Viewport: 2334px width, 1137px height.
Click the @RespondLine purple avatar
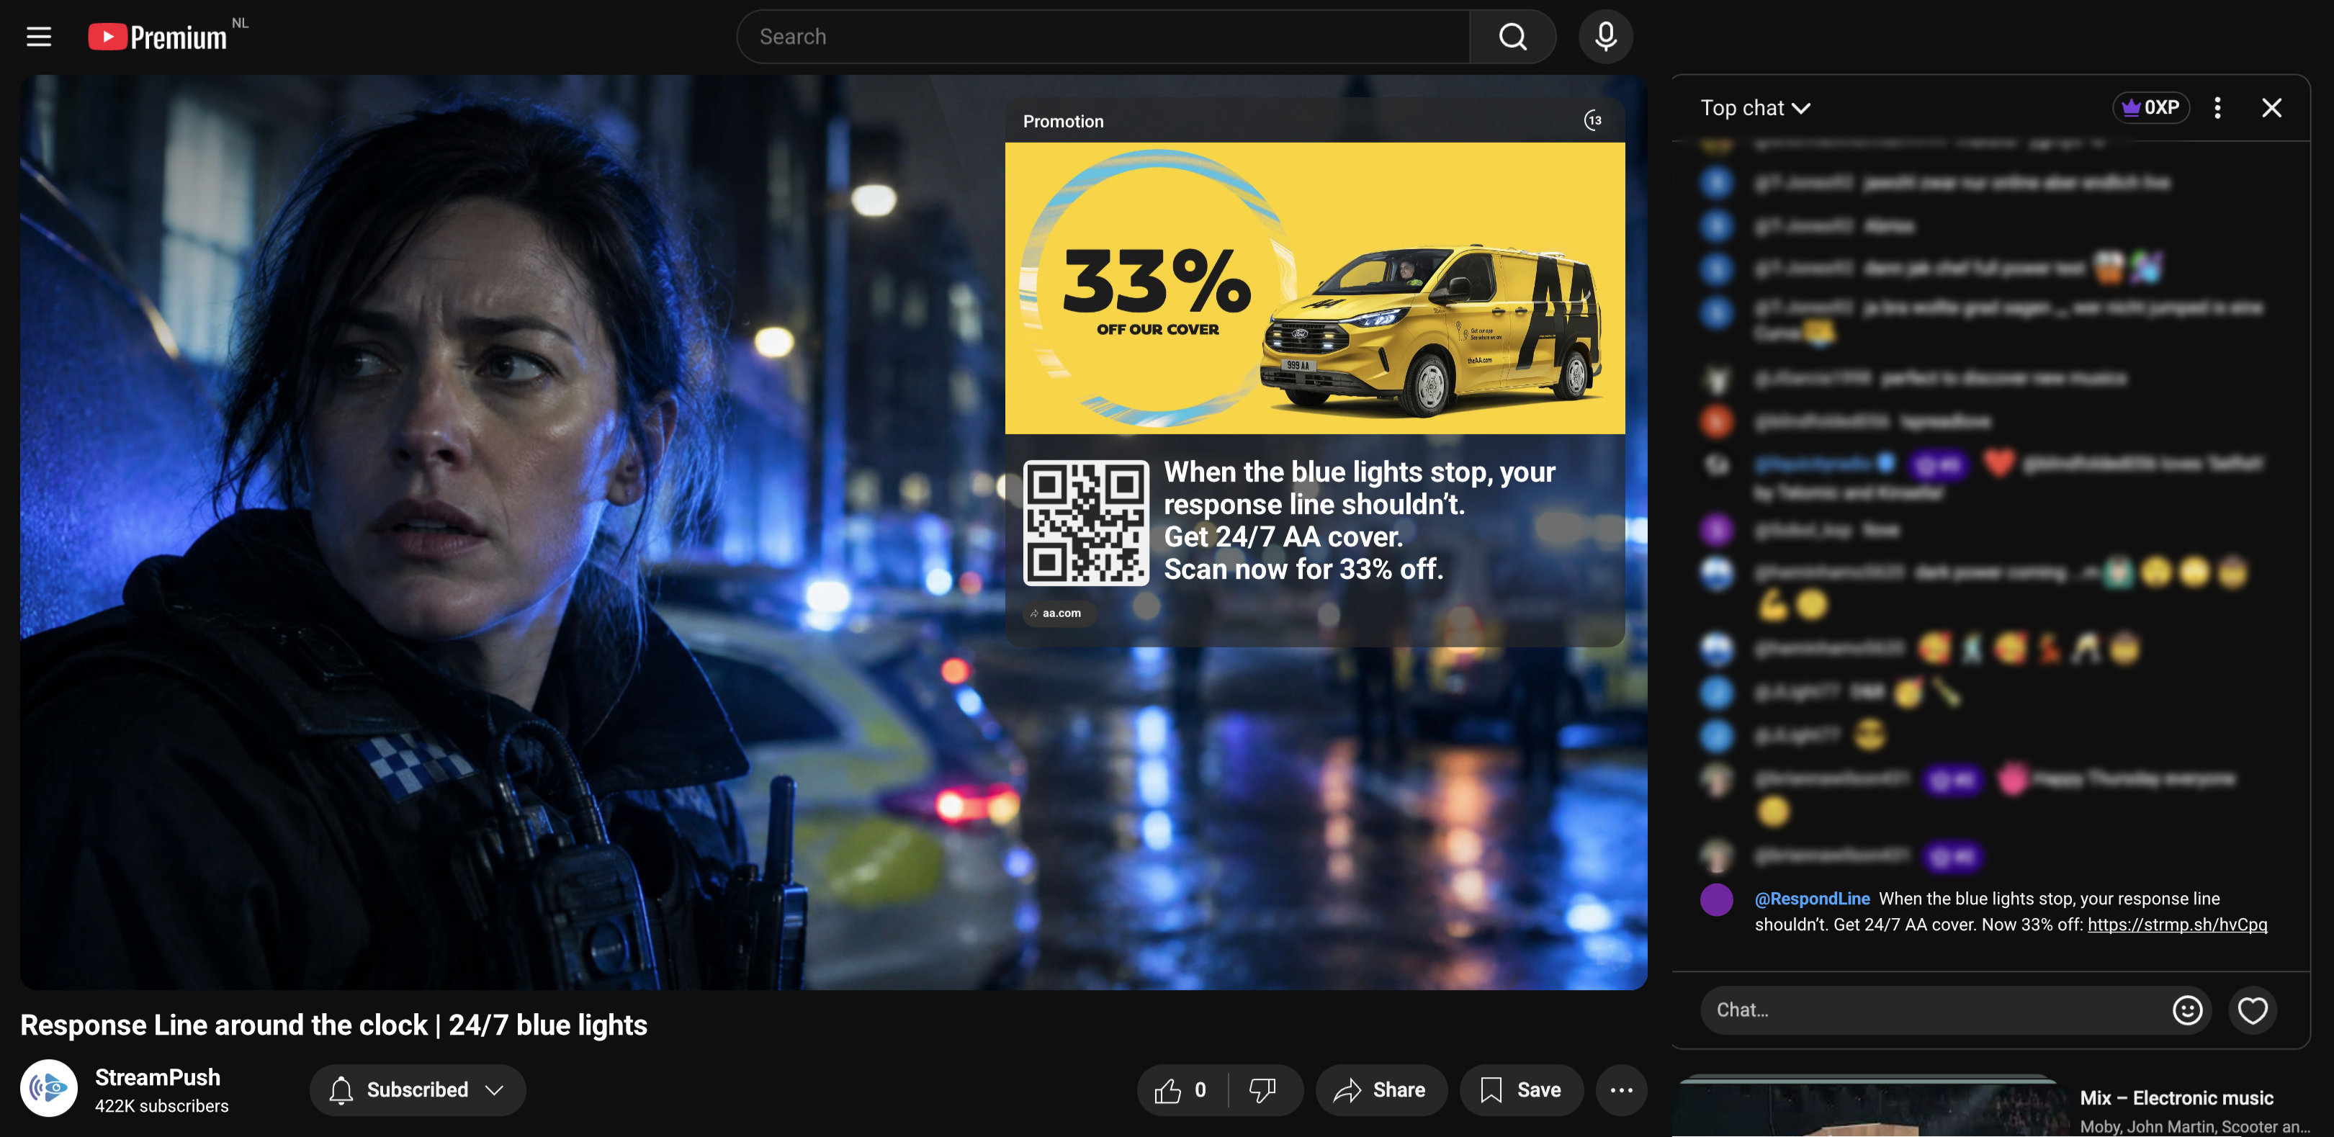[x=1716, y=899]
